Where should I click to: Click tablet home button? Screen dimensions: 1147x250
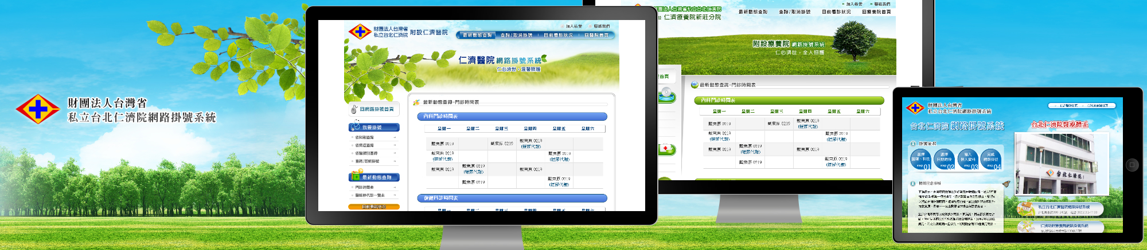1132,165
